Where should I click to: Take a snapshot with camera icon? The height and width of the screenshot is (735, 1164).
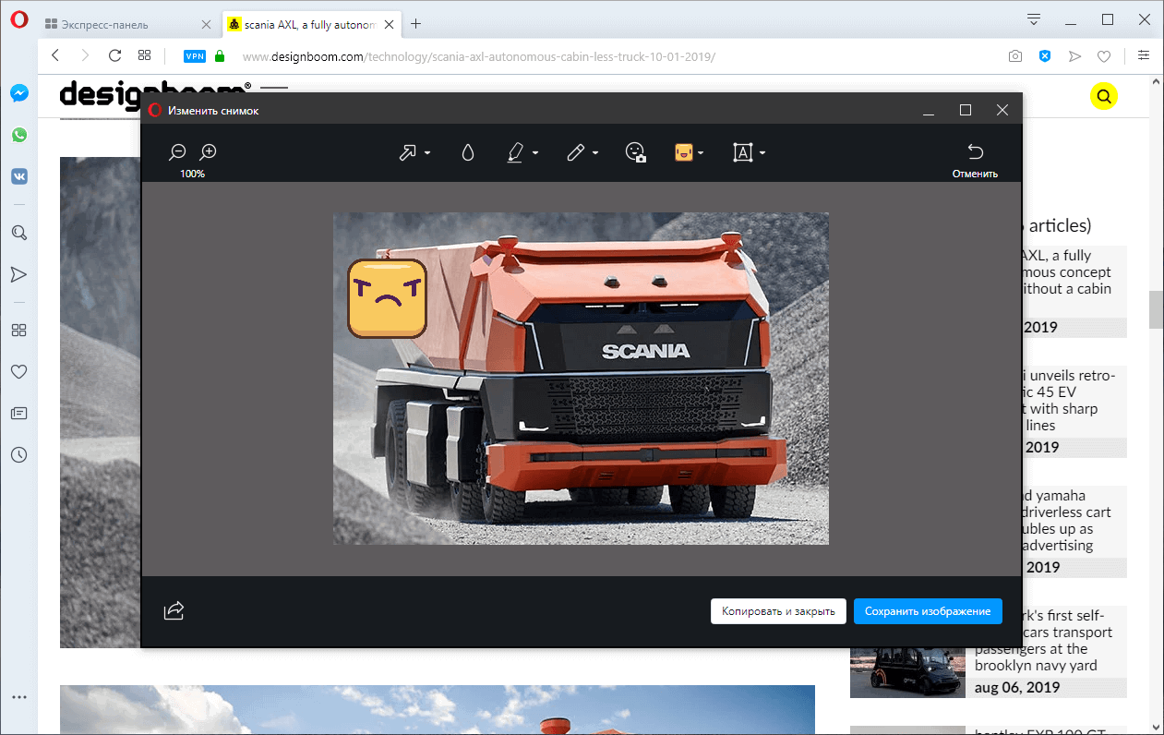(x=1015, y=56)
